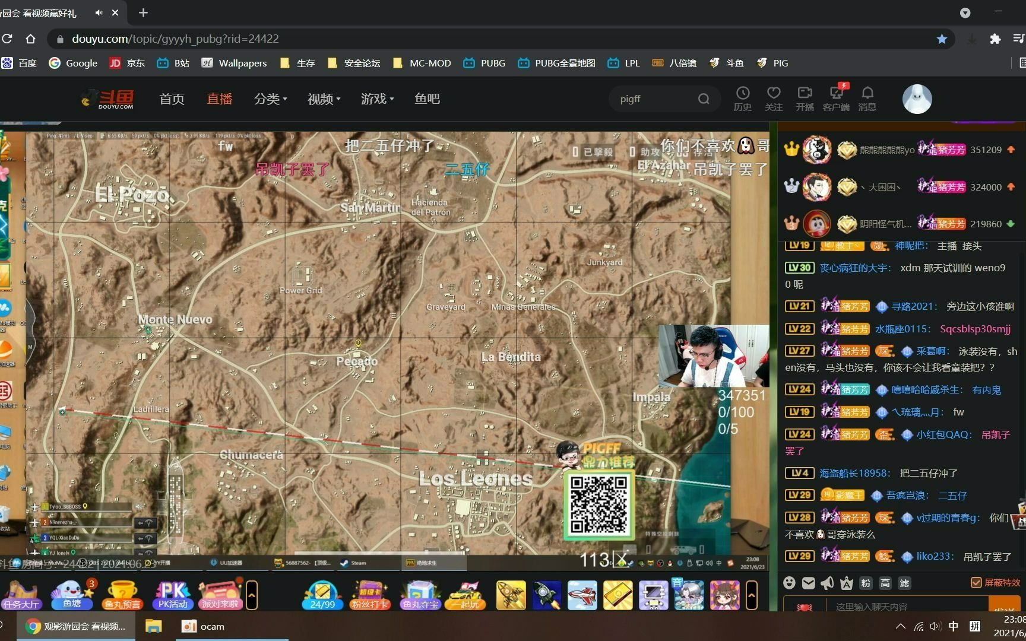The height and width of the screenshot is (641, 1026).
Task: Click the 24/99 gold ticket icon
Action: pyautogui.click(x=322, y=595)
